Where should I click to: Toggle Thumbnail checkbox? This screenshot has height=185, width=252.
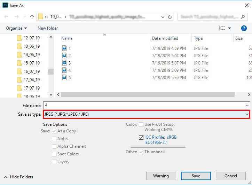tap(141, 152)
